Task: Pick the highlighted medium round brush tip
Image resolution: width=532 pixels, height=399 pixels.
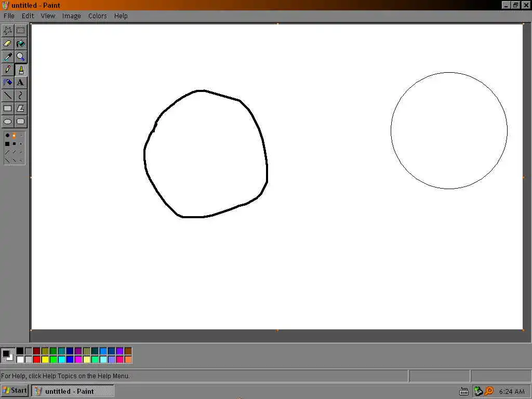Action: [14, 136]
